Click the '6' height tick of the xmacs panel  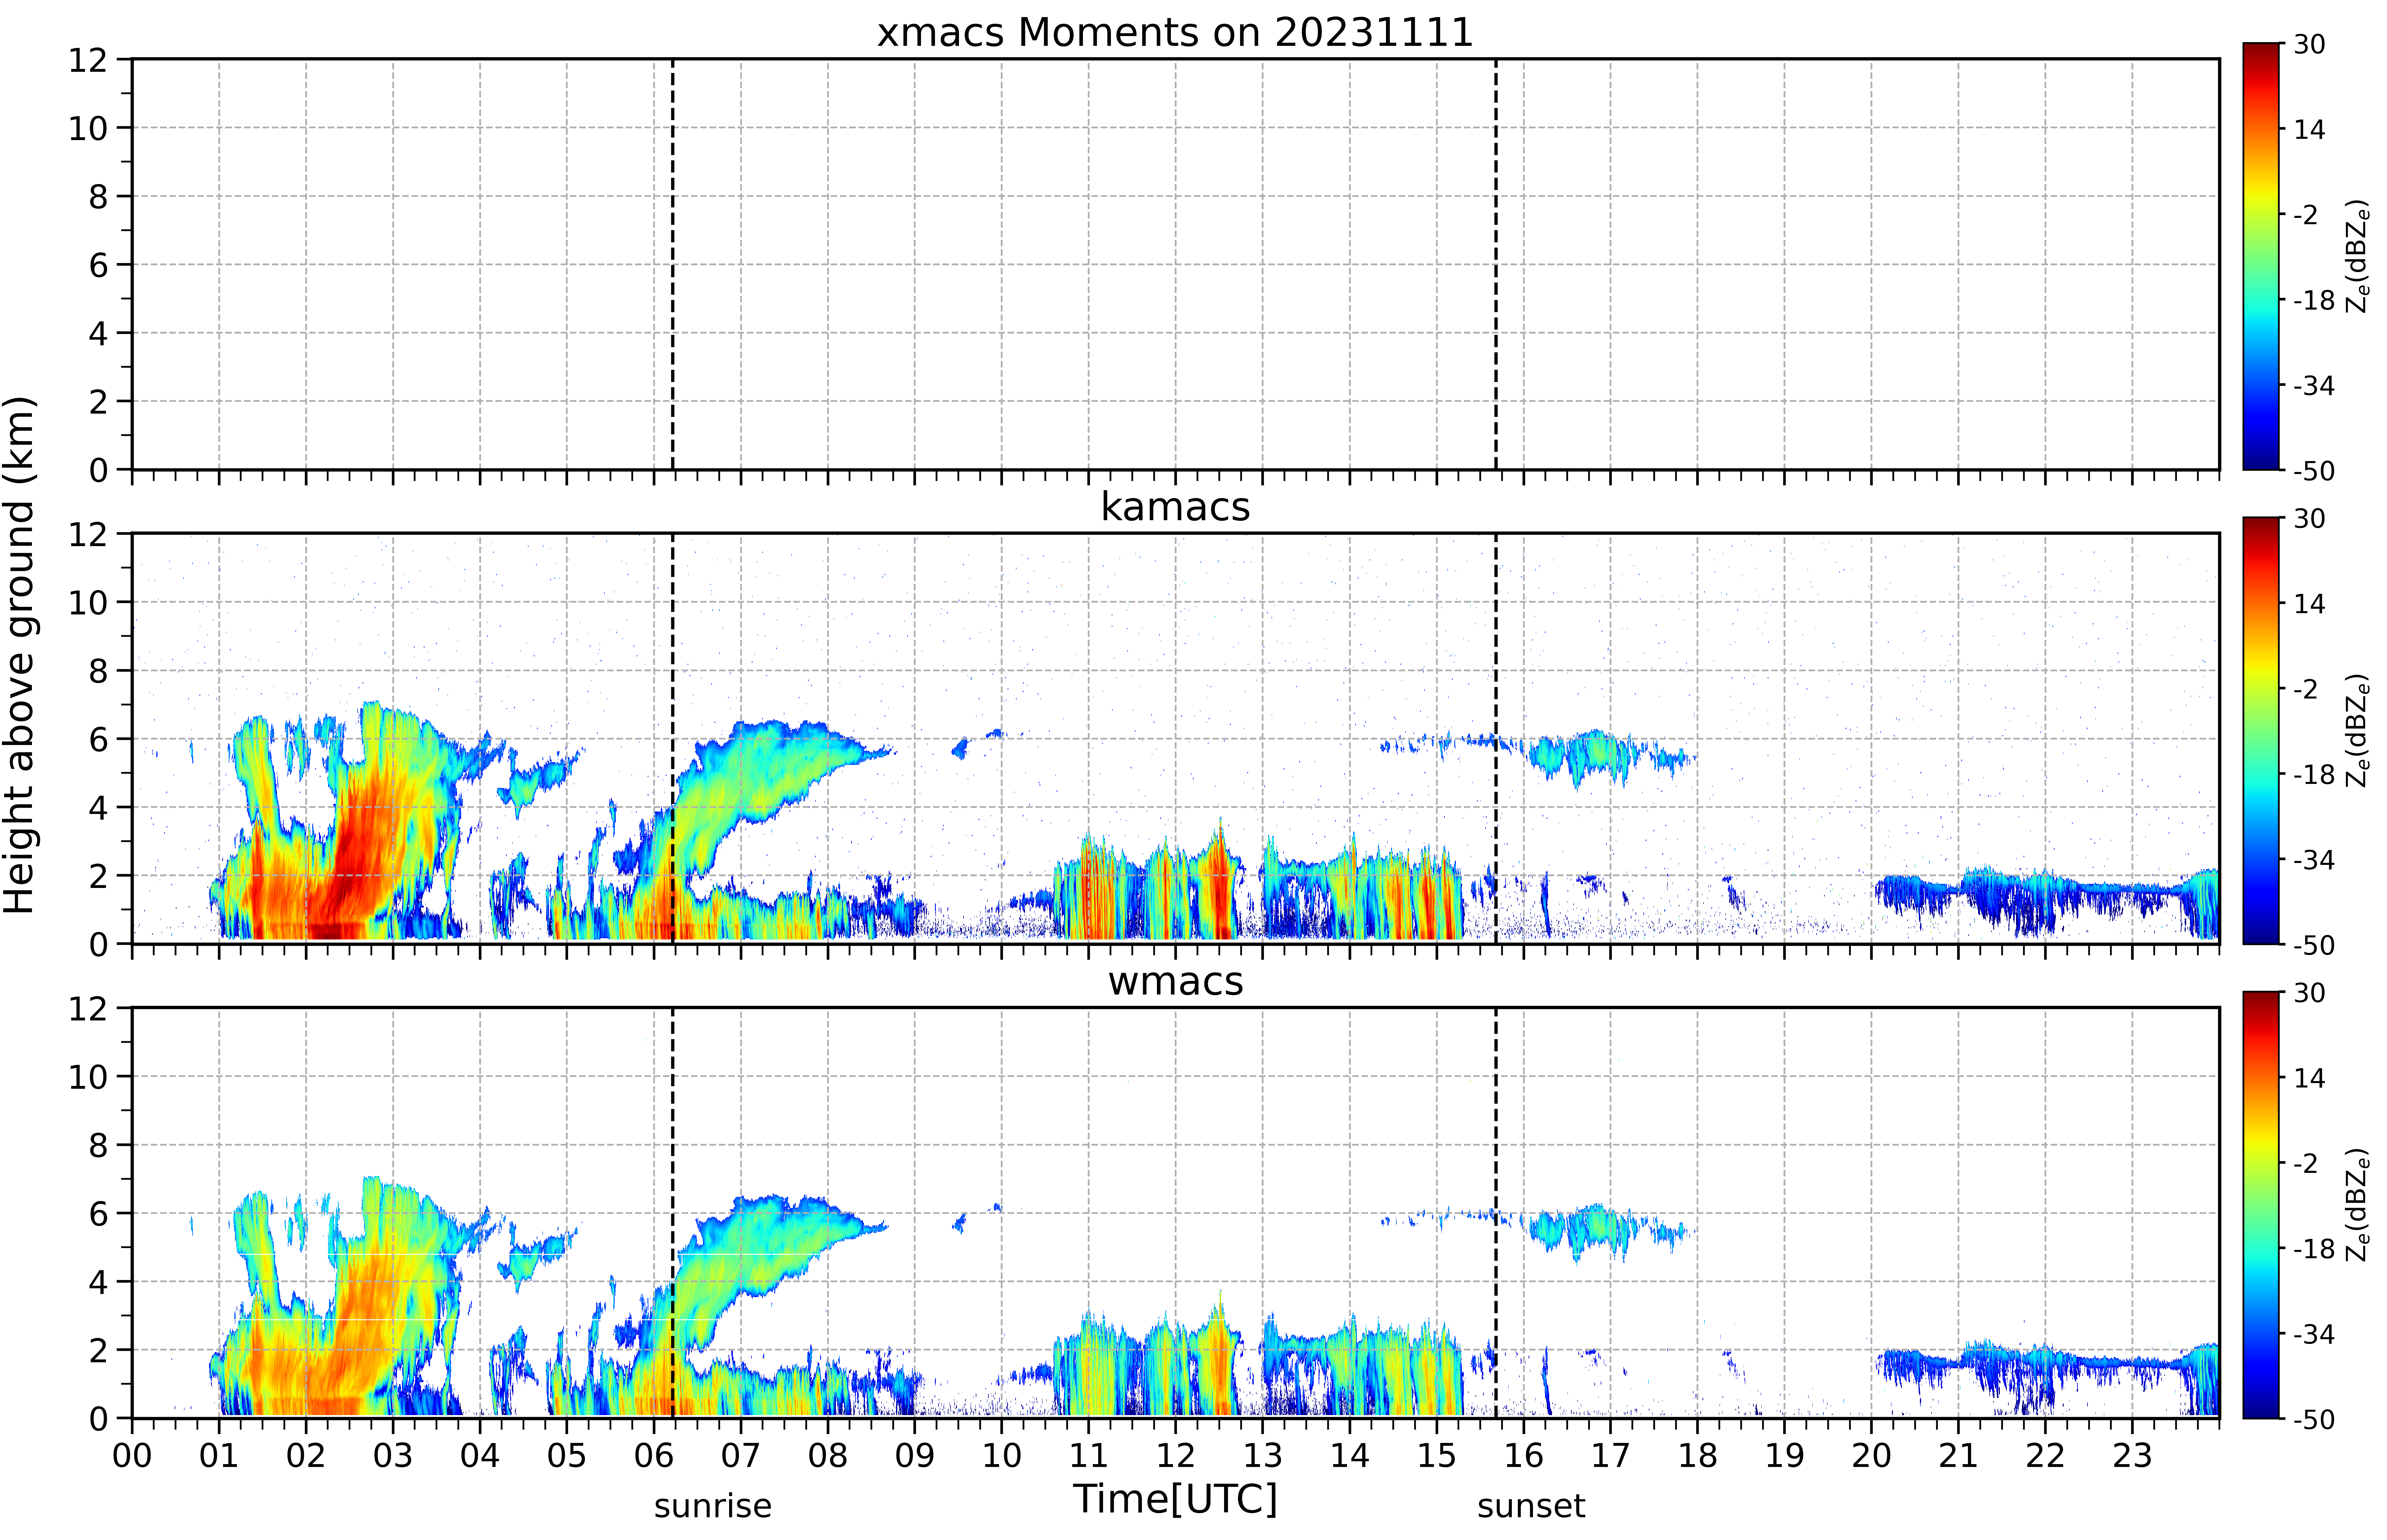click(x=98, y=265)
